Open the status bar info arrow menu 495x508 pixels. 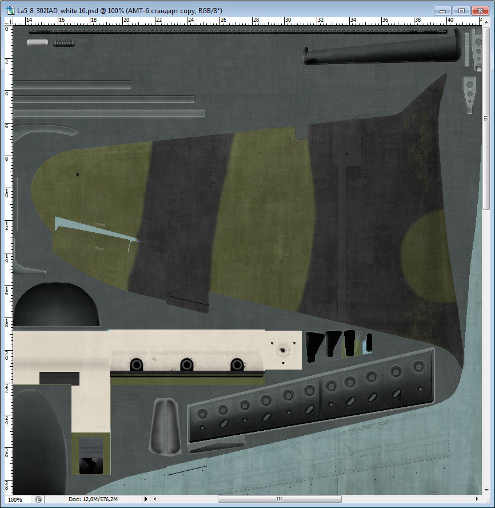click(146, 499)
